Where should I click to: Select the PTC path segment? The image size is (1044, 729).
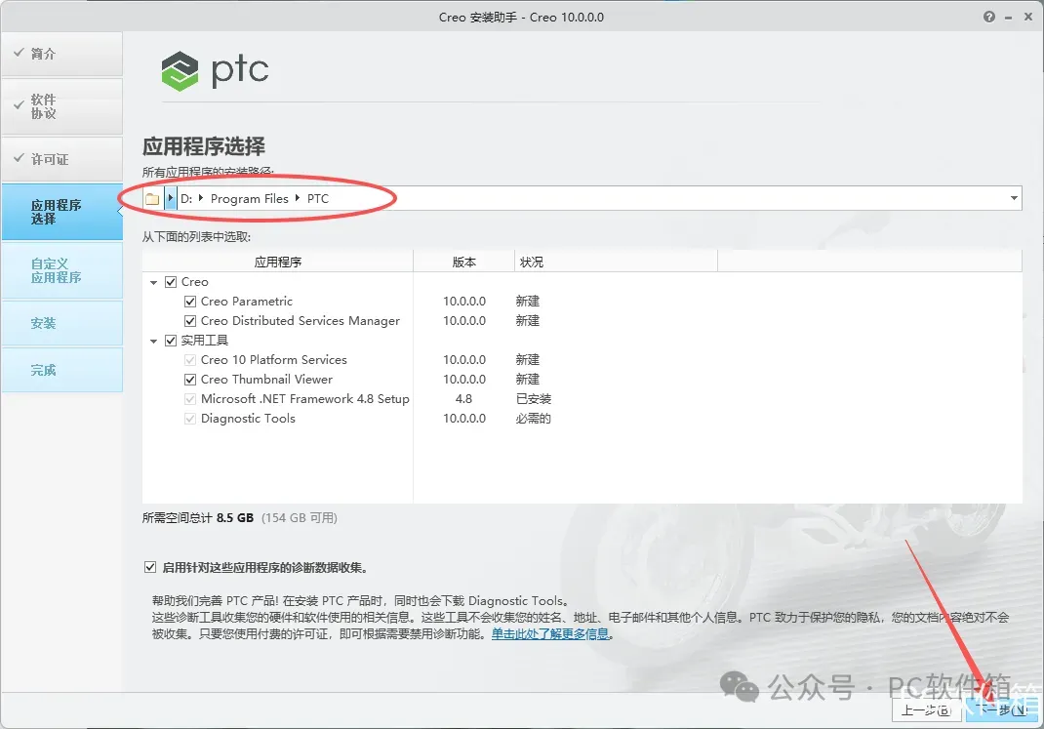(318, 198)
